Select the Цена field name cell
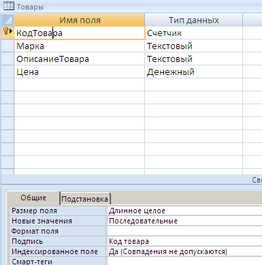Viewport: 262px width, 265px height. [80, 72]
